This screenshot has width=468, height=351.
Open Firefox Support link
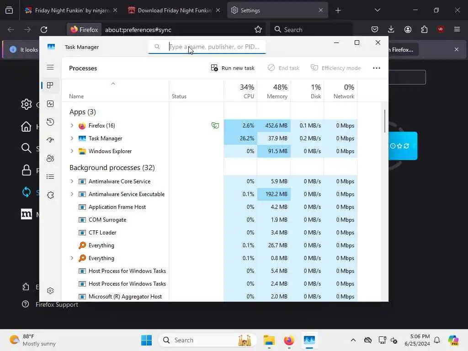57,305
